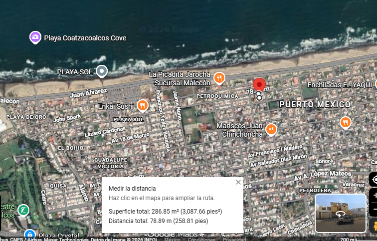Click the lower measurement point circle
Viewport: 377px width, 241px height.
(x=259, y=98)
